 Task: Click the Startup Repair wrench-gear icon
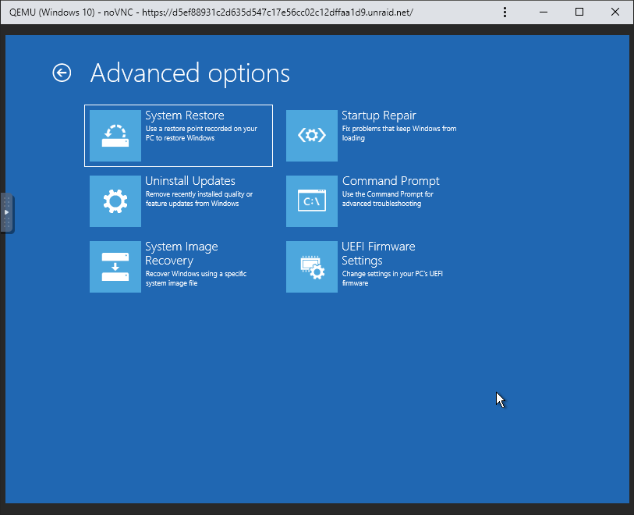point(312,136)
